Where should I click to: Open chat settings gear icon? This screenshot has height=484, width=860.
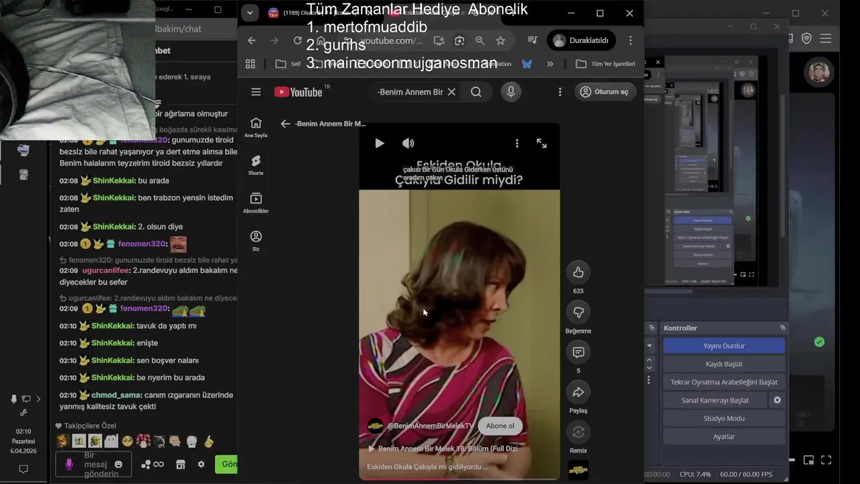(201, 465)
